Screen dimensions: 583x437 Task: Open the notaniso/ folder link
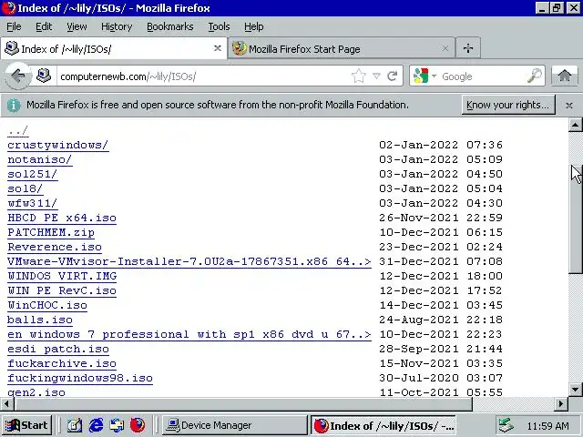pyautogui.click(x=40, y=159)
